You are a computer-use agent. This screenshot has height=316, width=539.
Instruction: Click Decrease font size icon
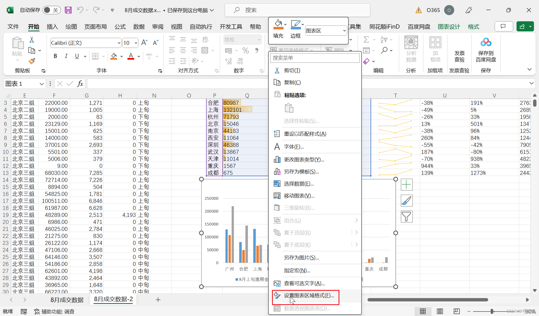click(156, 43)
